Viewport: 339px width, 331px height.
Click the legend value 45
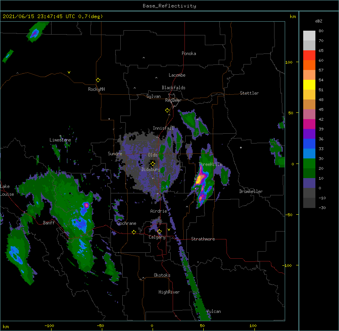click(x=321, y=109)
